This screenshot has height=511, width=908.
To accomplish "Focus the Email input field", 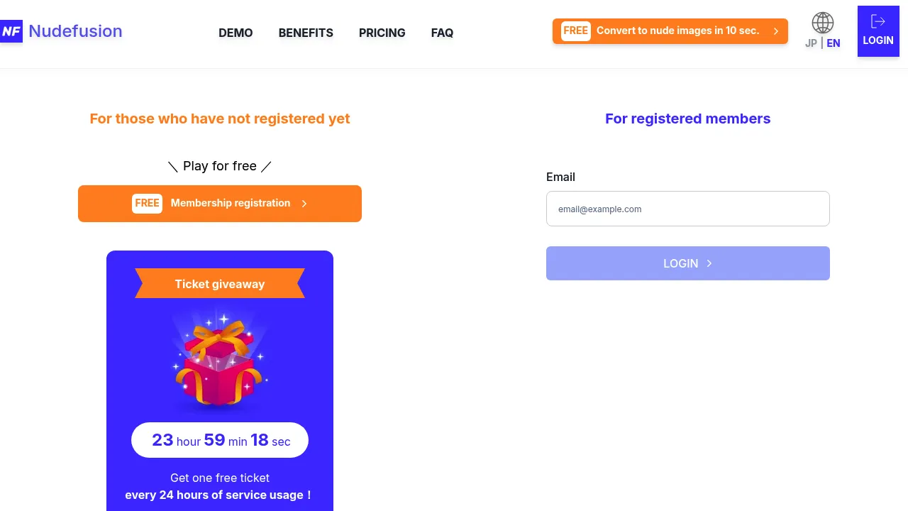I will point(688,209).
